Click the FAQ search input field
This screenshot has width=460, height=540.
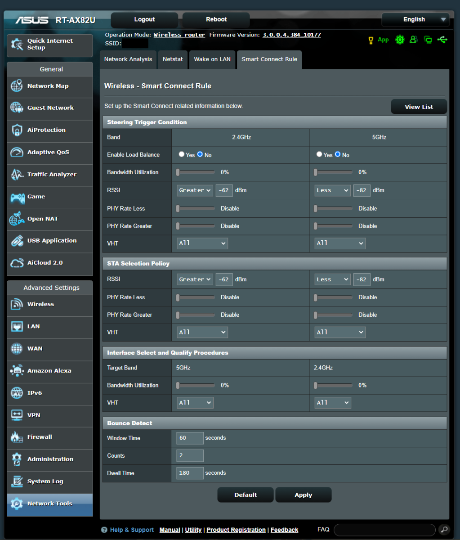384,530
